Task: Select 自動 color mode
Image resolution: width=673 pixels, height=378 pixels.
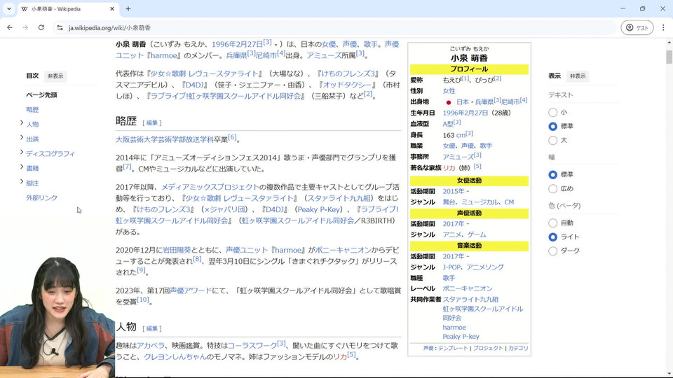Action: pos(553,223)
